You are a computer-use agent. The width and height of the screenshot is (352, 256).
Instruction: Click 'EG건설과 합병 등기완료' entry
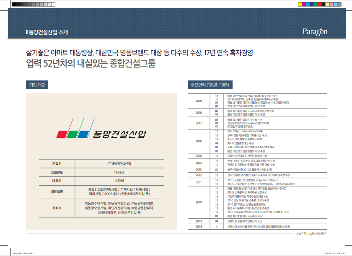click(240, 127)
